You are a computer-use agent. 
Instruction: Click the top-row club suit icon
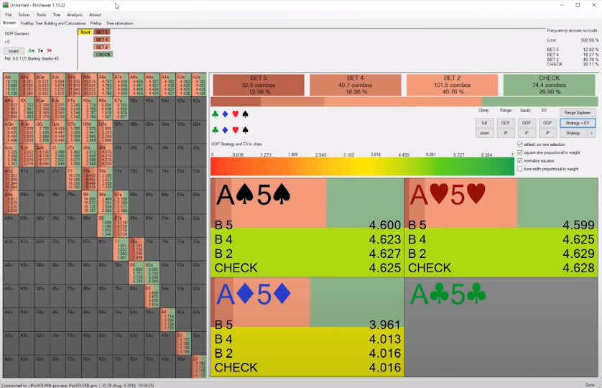pyautogui.click(x=216, y=114)
